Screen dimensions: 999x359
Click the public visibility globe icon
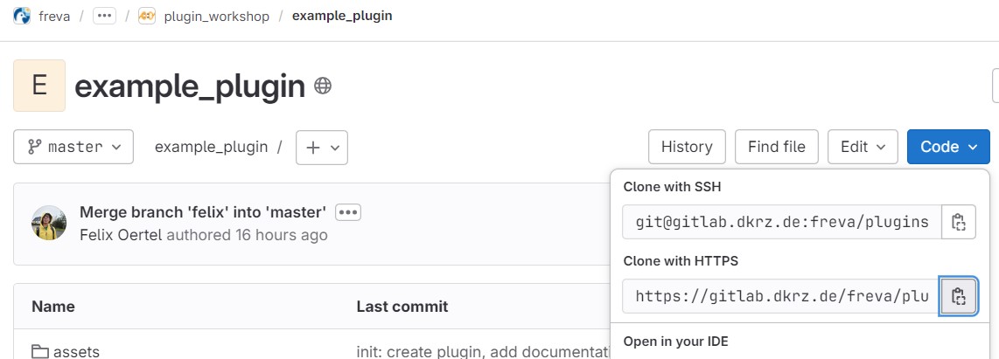[323, 86]
